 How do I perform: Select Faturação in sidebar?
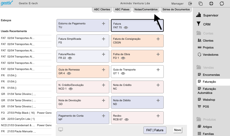pyautogui.click(x=213, y=82)
